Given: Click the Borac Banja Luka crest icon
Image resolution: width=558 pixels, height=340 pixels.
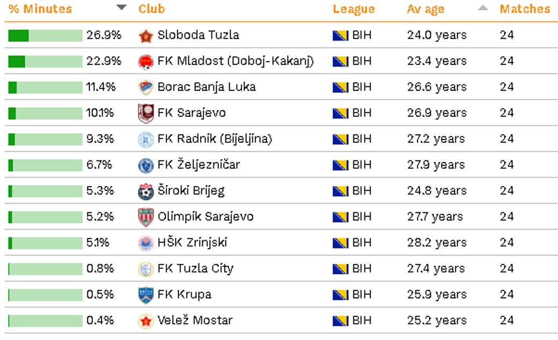Looking at the screenshot, I should (145, 88).
